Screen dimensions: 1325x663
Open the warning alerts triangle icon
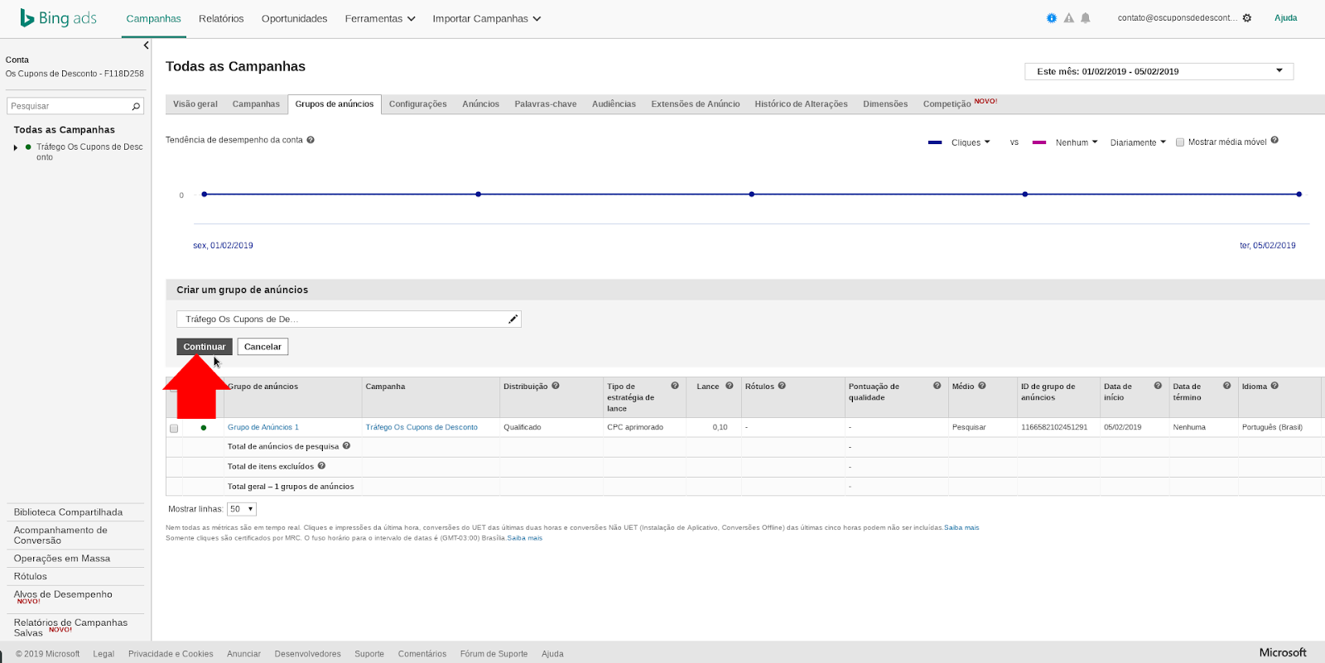tap(1069, 18)
